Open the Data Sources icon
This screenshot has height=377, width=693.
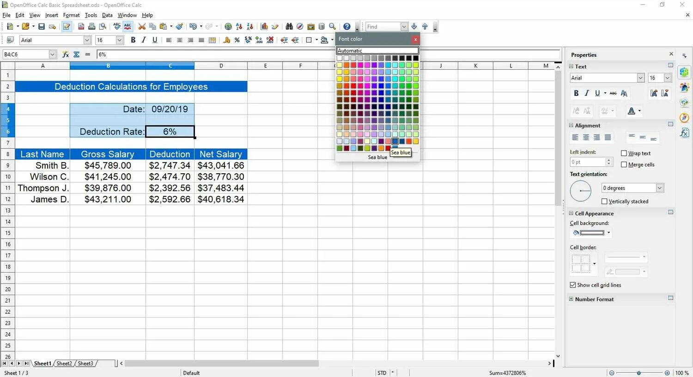coord(322,27)
